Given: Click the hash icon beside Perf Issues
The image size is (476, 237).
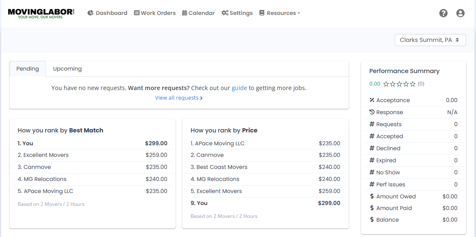Looking at the screenshot, I should [372, 185].
